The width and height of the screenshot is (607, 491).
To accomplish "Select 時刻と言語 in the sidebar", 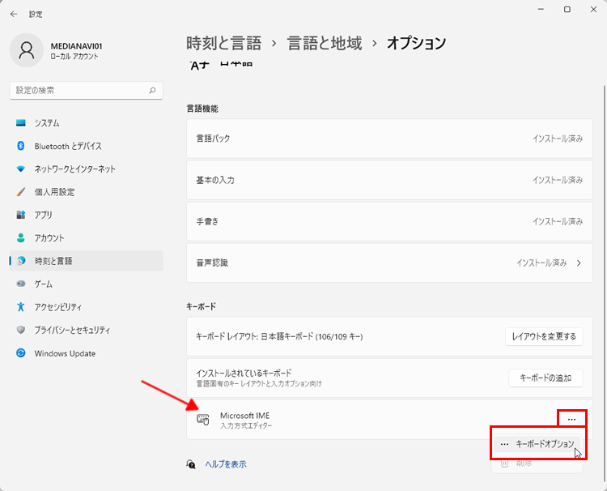I will (x=86, y=261).
